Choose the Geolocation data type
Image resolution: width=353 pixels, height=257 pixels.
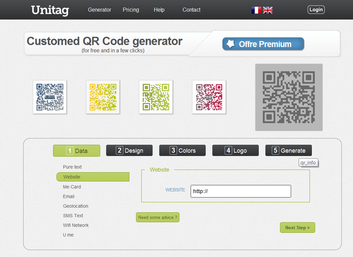(76, 206)
